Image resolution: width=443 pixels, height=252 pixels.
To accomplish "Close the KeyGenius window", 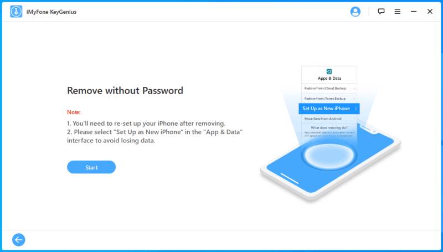I will click(x=430, y=12).
